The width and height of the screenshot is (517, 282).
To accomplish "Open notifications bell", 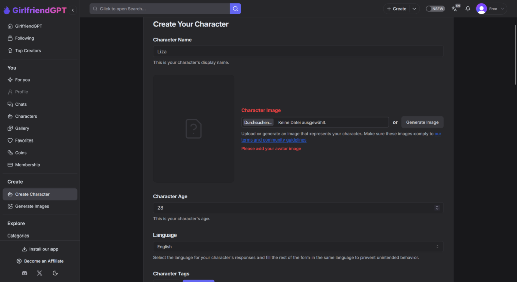I will click(468, 9).
